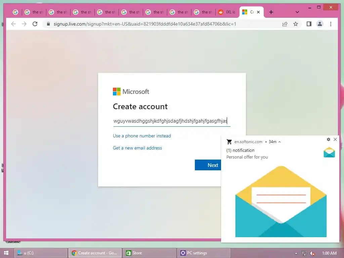Open the browser side panel

point(309,24)
